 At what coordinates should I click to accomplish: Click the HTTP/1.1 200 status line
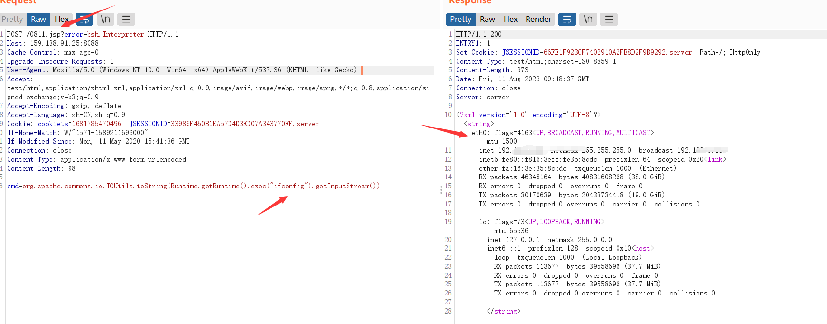pyautogui.click(x=478, y=34)
